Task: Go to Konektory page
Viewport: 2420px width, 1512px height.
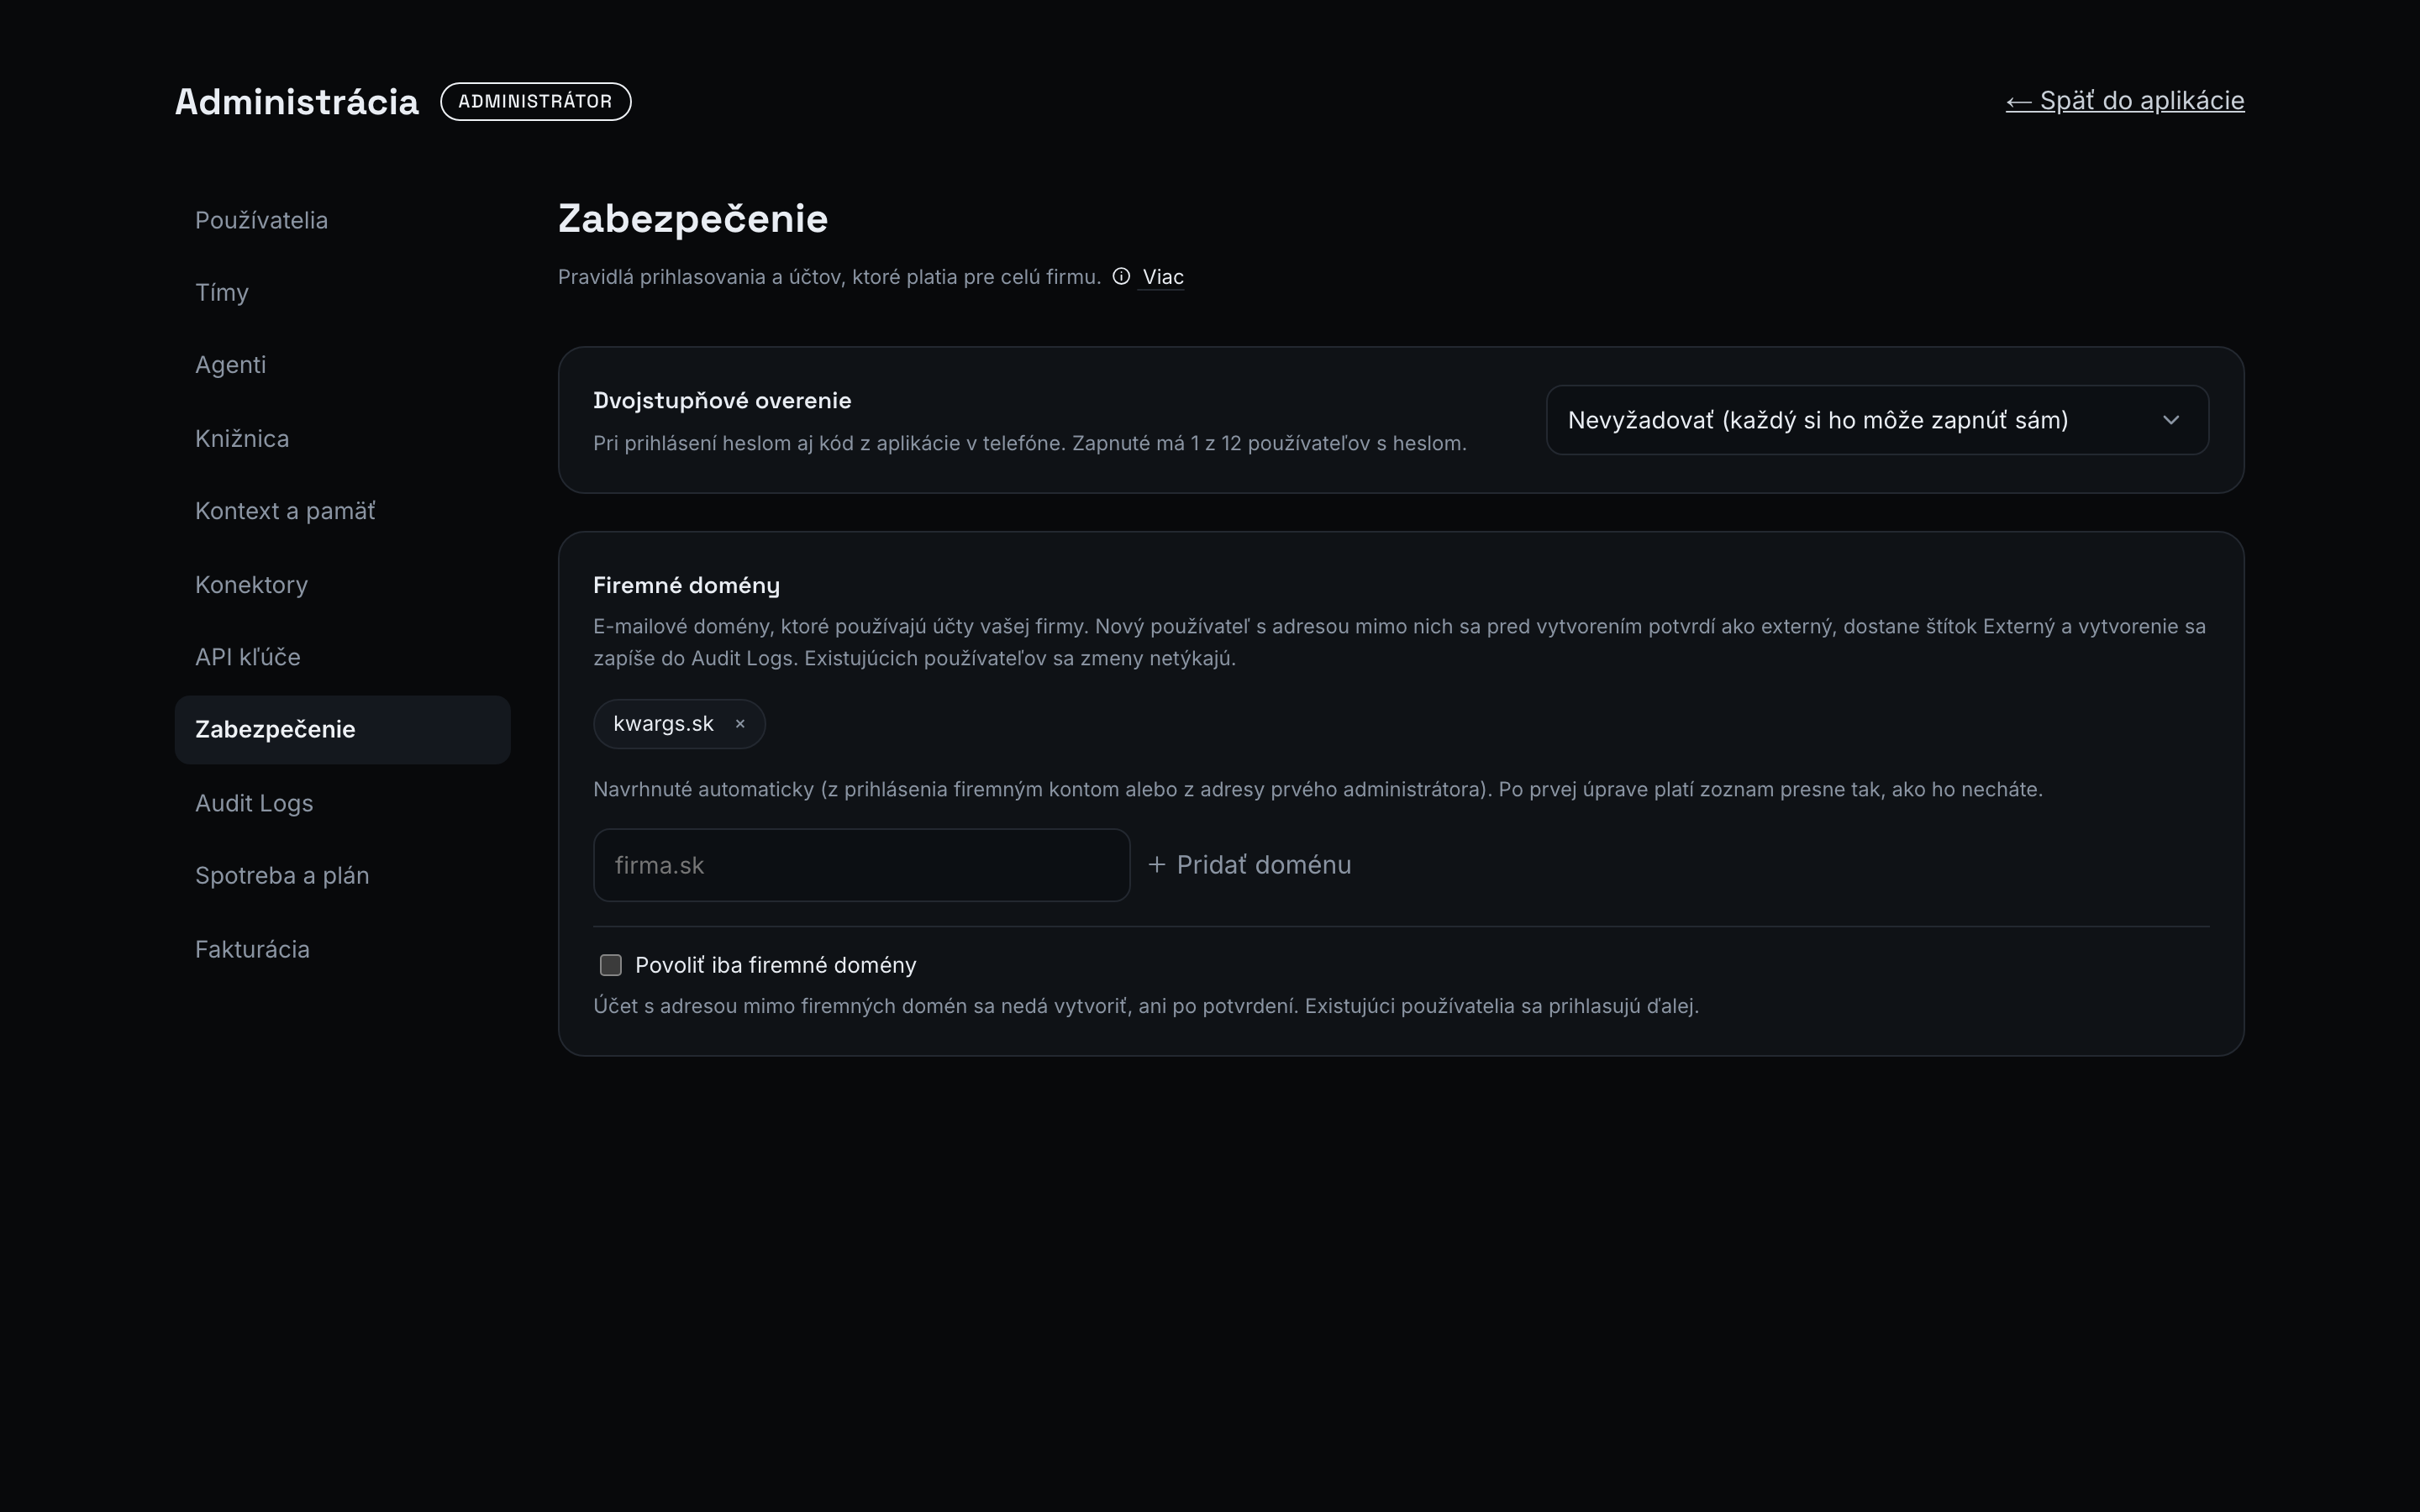Action: click(342, 584)
